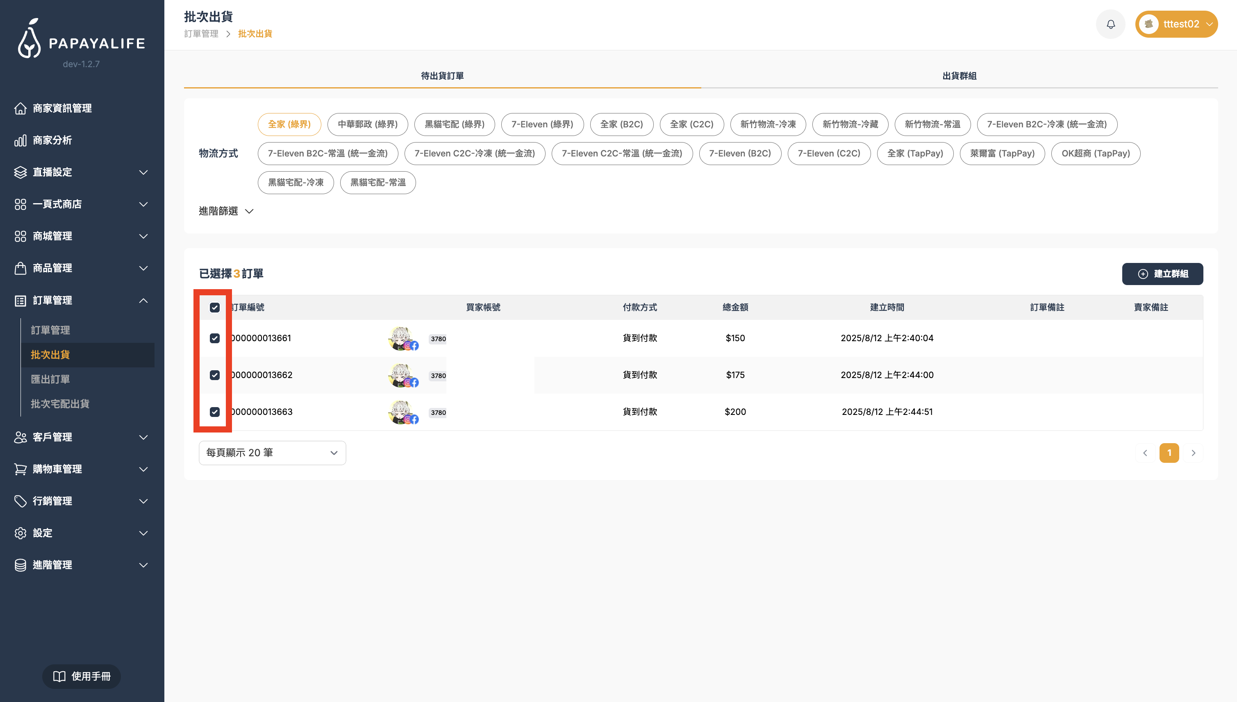Select 7-Eleven (綠界) logistics filter
Viewport: 1237px width, 702px height.
tap(542, 125)
